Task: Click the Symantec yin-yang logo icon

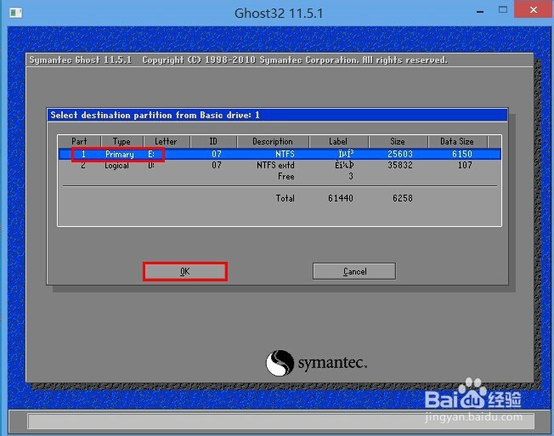Action: 280,364
